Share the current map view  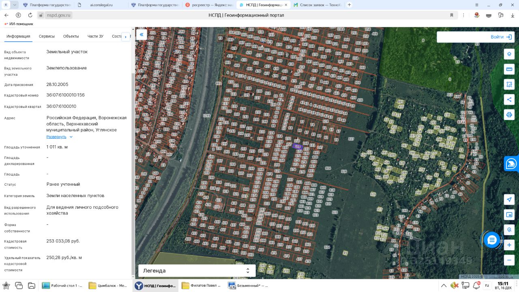point(509,99)
